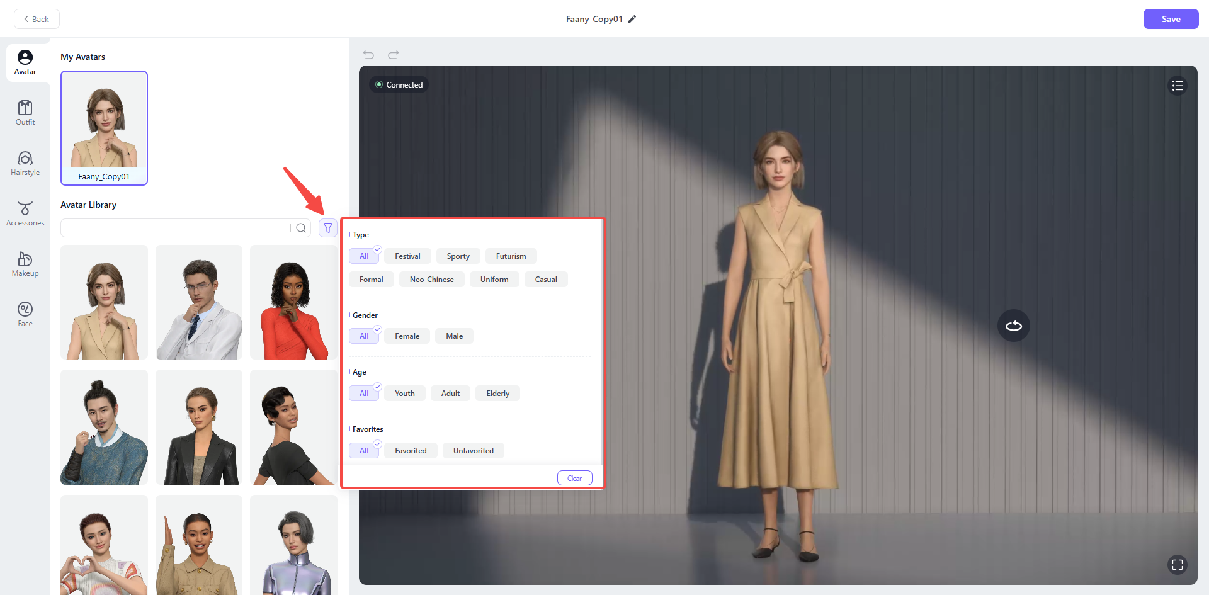This screenshot has height=595, width=1209.
Task: Choose the male avatar in blue sweater
Action: 104,427
